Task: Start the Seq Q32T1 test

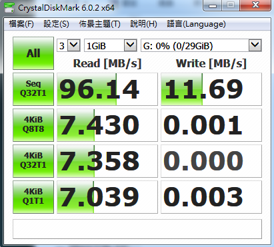Action: click(x=33, y=89)
